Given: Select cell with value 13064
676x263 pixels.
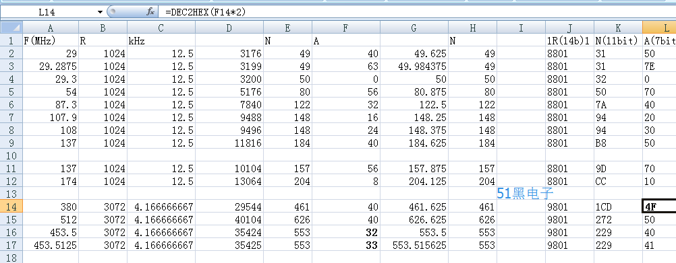Looking at the screenshot, I should click(229, 181).
